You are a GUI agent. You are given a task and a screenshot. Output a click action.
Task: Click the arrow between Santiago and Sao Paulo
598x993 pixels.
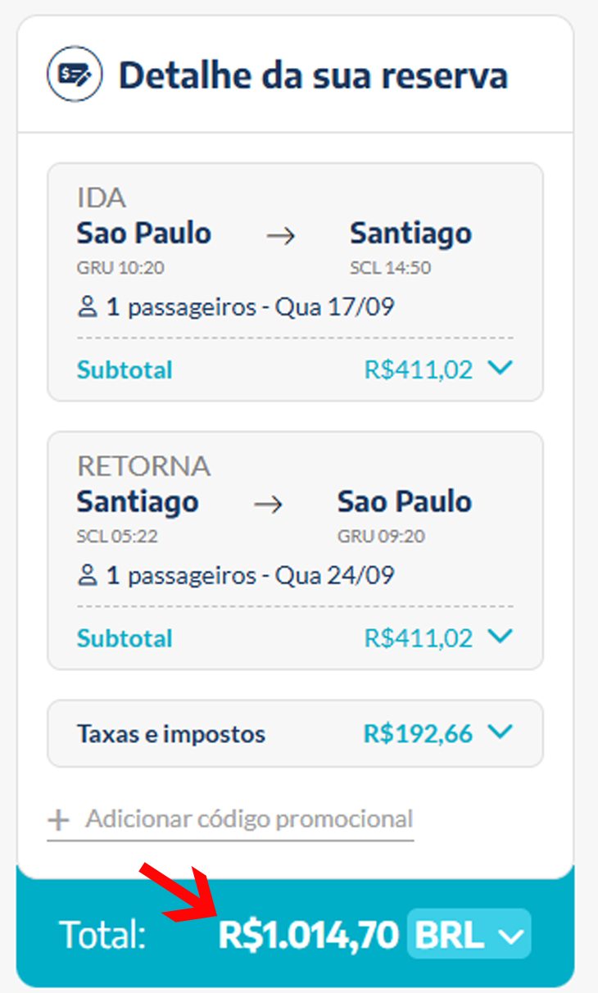coord(268,504)
